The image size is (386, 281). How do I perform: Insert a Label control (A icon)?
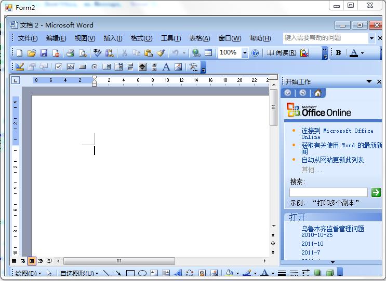tap(166, 66)
